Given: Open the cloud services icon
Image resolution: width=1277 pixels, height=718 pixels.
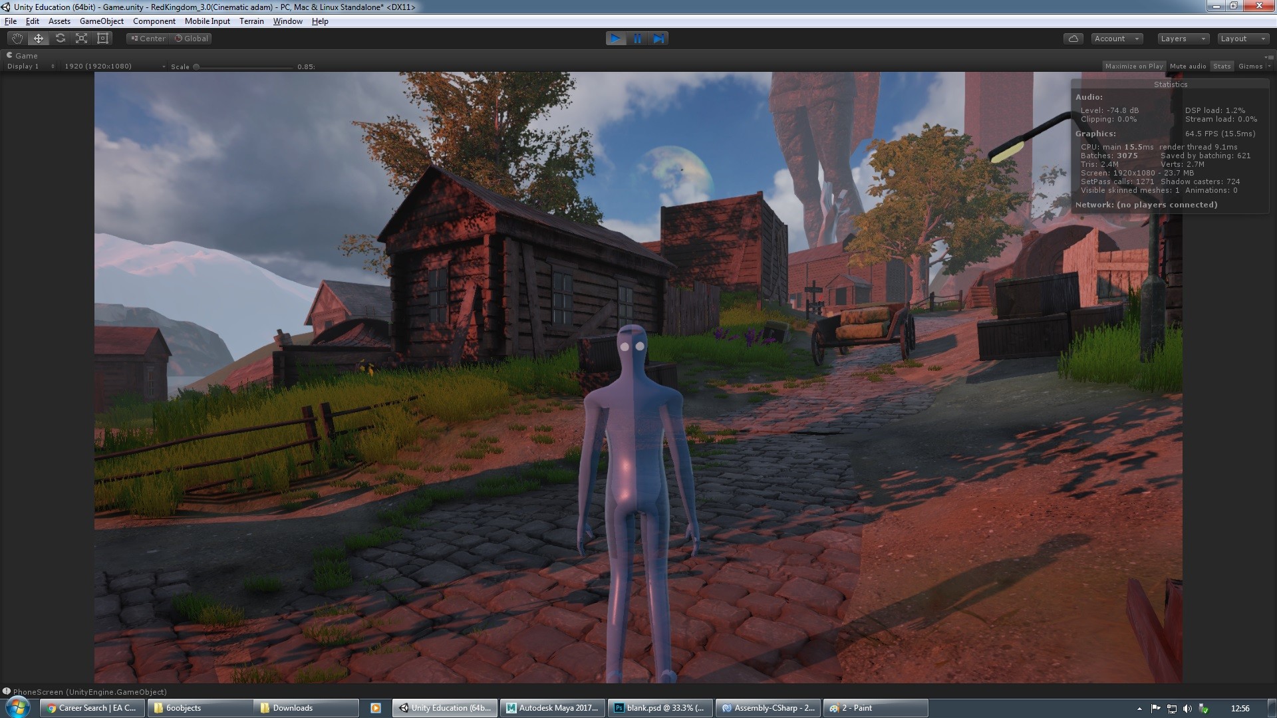Looking at the screenshot, I should click(x=1073, y=39).
